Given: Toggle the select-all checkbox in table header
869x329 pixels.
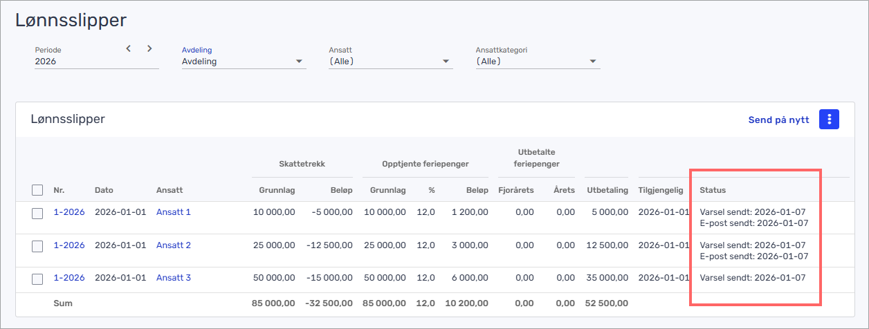Looking at the screenshot, I should 37,190.
